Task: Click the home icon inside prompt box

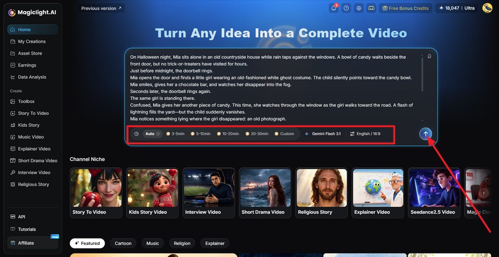Action: point(429,56)
